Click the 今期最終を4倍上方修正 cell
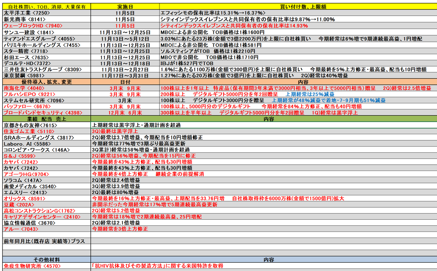Image resolution: width=437 pixels, height=271 pixels. tap(264, 174)
